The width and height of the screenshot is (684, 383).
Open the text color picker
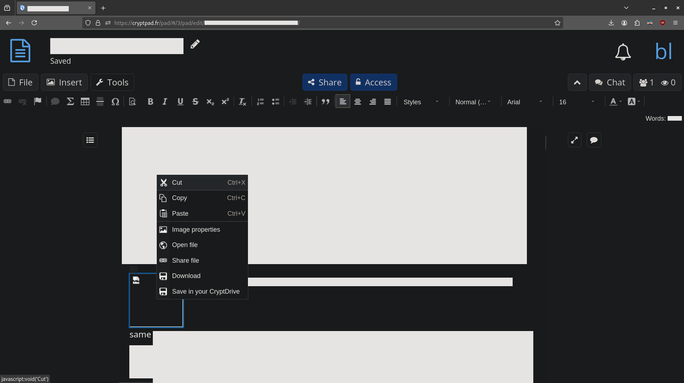(x=615, y=102)
